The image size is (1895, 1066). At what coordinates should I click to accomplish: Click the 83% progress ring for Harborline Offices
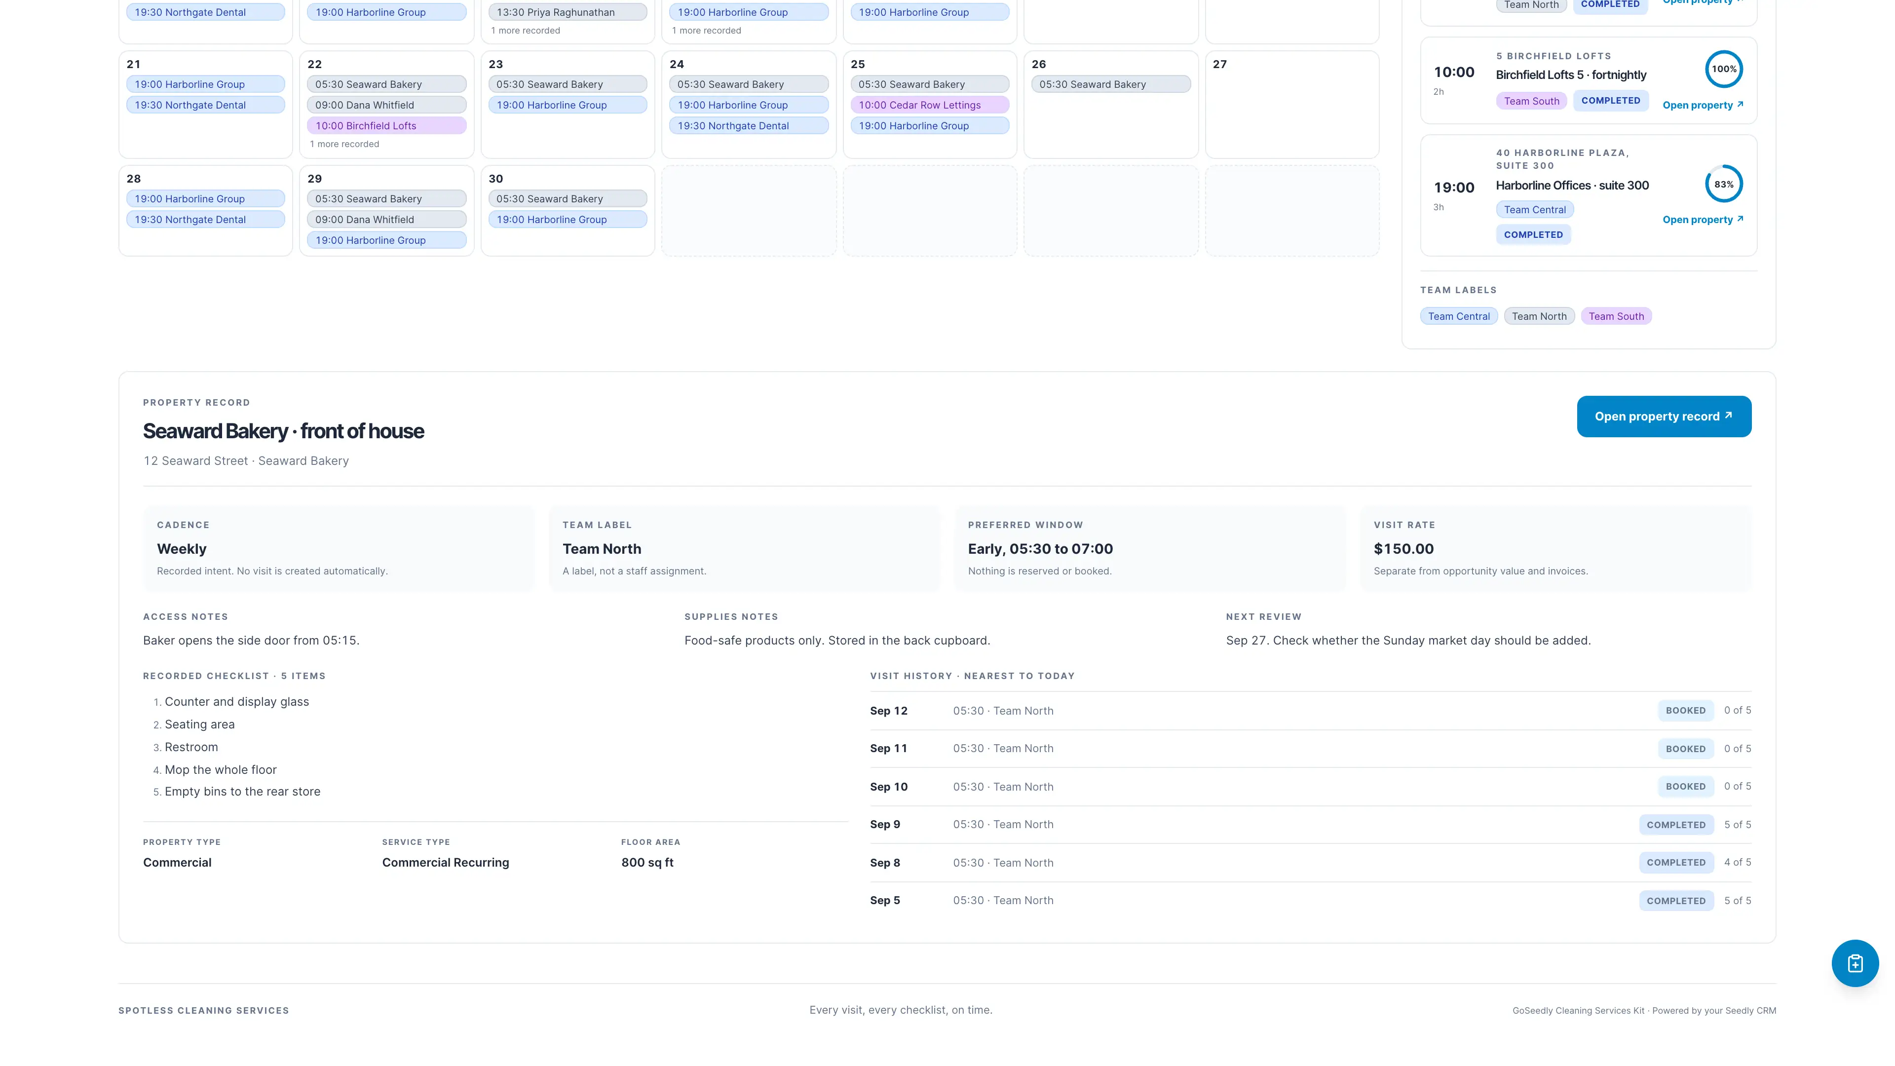tap(1724, 184)
